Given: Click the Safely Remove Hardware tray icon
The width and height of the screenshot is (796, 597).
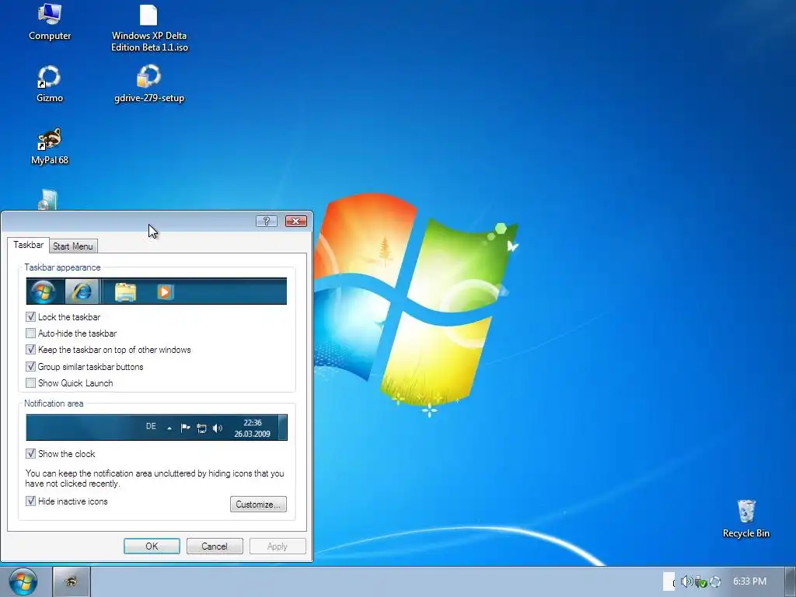Looking at the screenshot, I should pos(700,581).
